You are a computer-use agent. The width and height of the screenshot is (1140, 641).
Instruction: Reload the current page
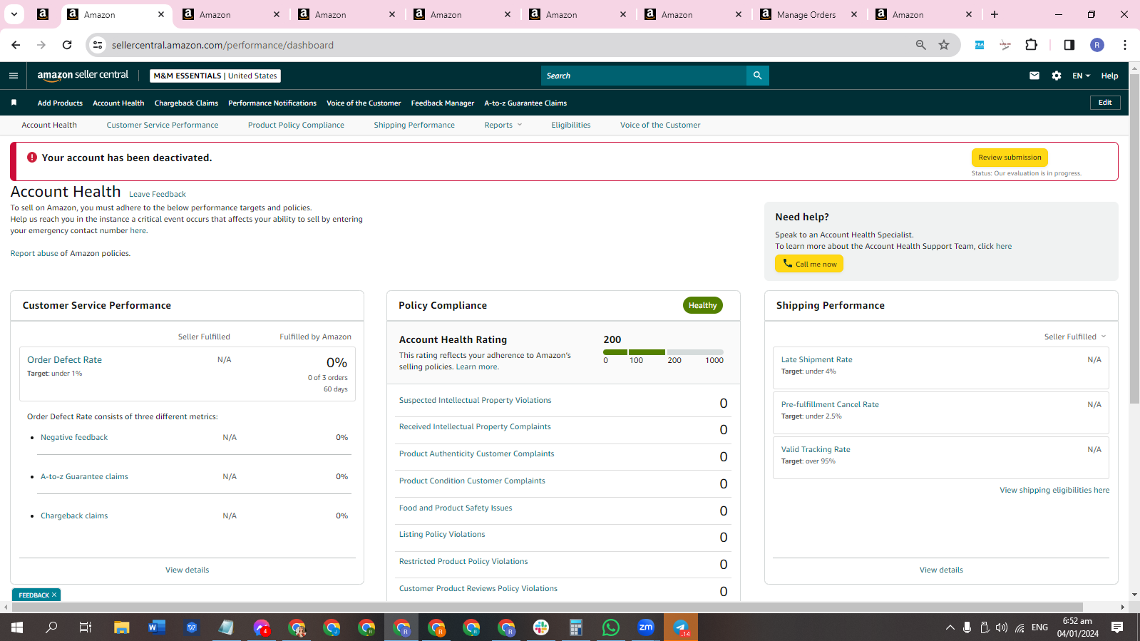coord(67,45)
